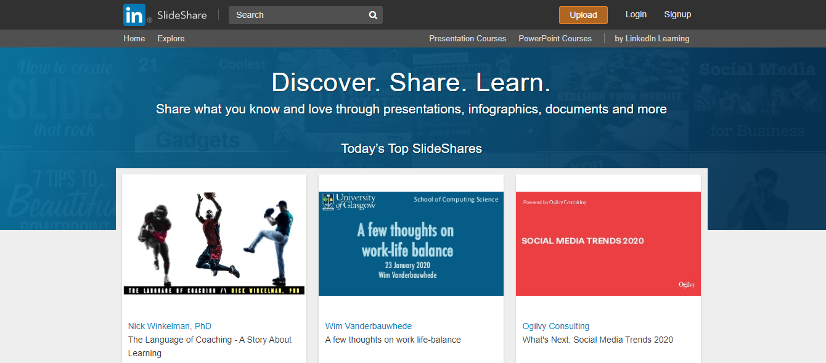The width and height of the screenshot is (826, 363).
Task: Open PowerPoint Courses menu link
Action: pyautogui.click(x=555, y=38)
